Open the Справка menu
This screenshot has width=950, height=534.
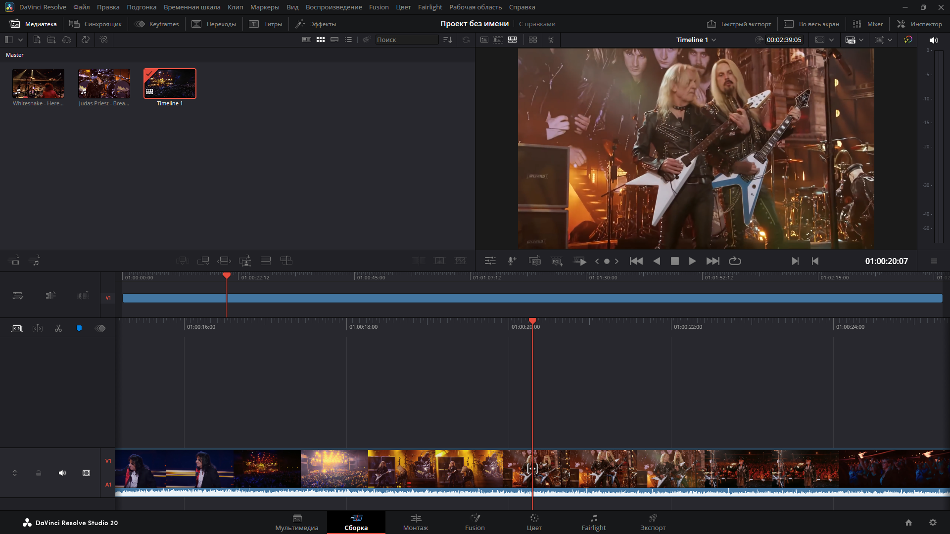(522, 7)
